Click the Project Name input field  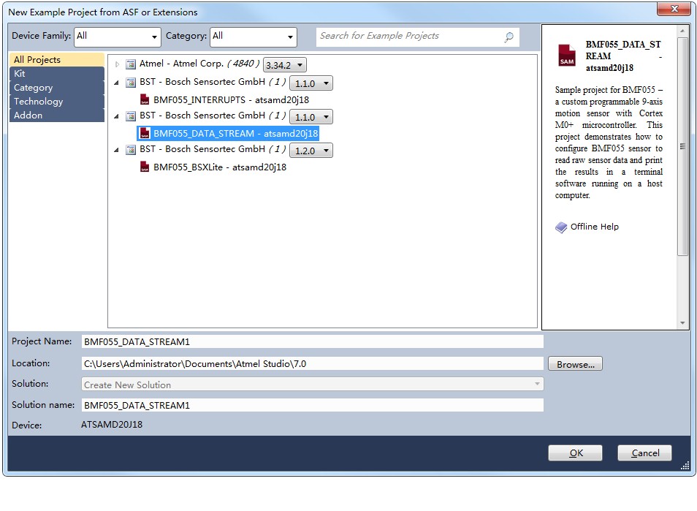click(313, 341)
